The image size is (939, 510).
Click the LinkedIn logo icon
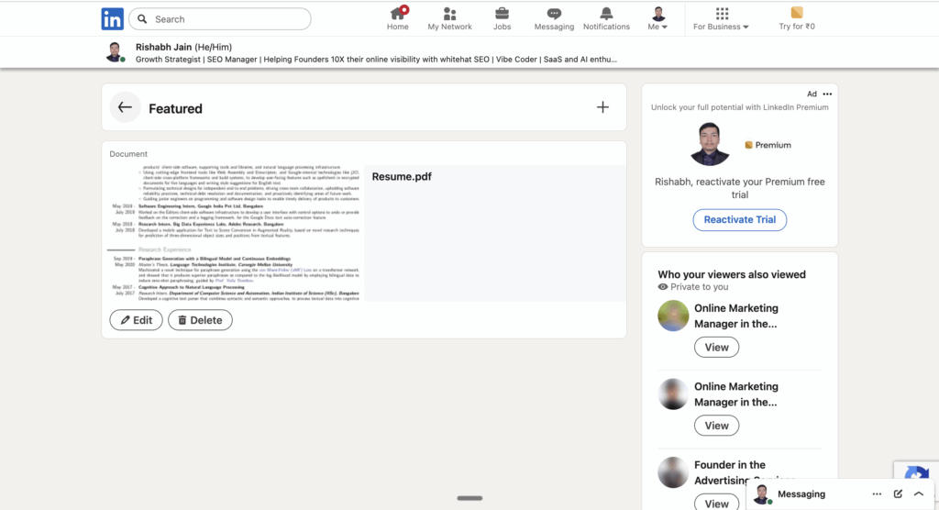click(x=113, y=18)
